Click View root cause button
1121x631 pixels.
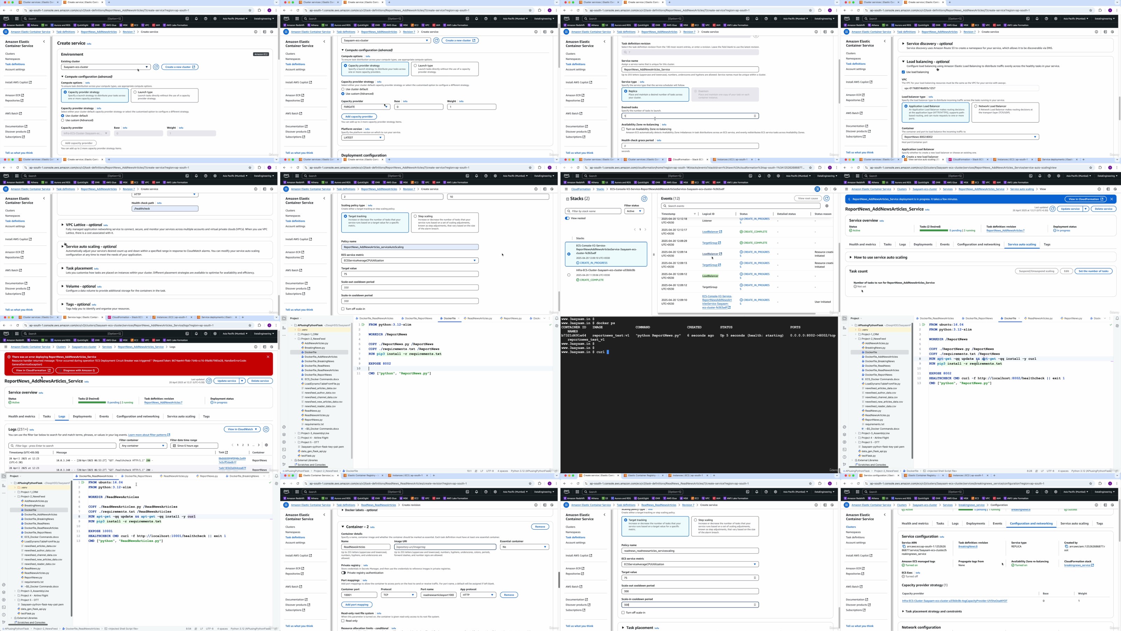coord(808,198)
